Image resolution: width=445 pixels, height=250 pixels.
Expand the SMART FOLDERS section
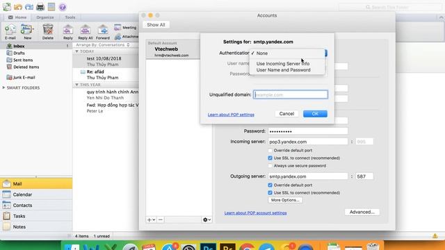(x=3, y=88)
